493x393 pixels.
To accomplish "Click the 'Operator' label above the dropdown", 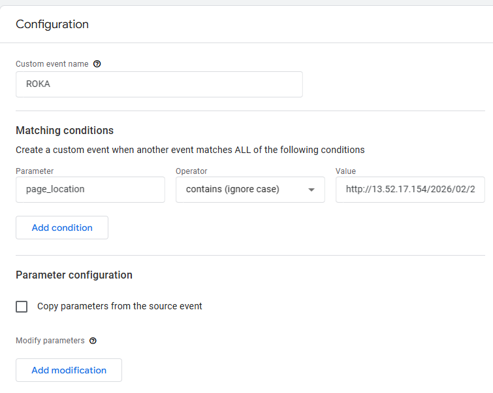I will tap(191, 171).
